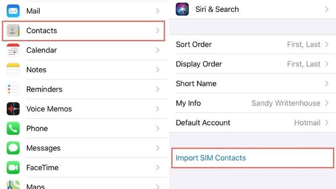The width and height of the screenshot is (336, 189).
Task: Tap the Import SIM Contacts link
Action: pos(211,158)
